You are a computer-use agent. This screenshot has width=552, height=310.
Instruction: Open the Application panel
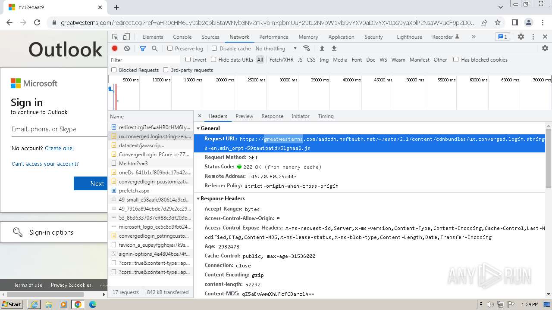click(x=341, y=37)
